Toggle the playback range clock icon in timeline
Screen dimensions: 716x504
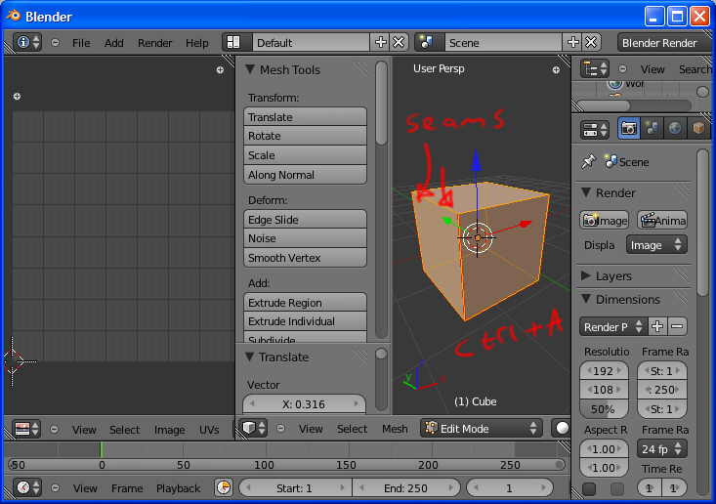223,487
